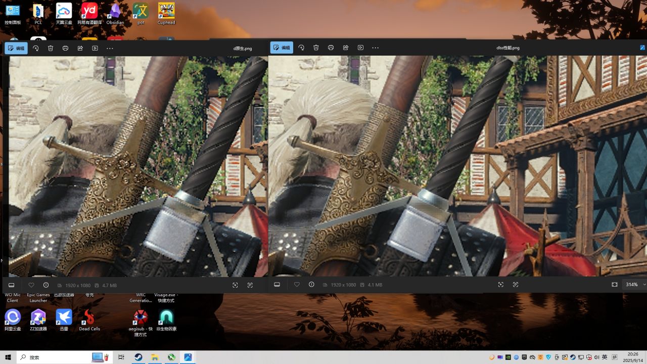
Task: Open Obsidian desktop icon
Action: click(115, 14)
